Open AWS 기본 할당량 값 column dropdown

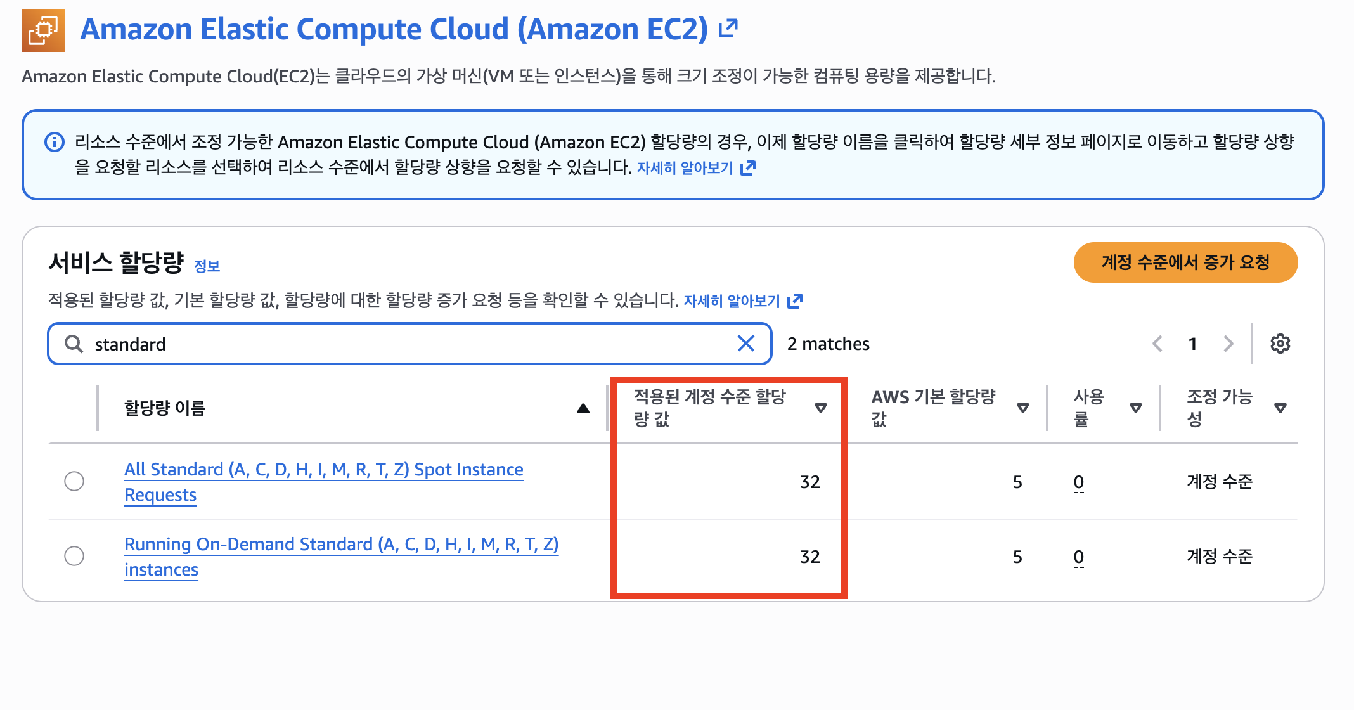(x=1022, y=408)
